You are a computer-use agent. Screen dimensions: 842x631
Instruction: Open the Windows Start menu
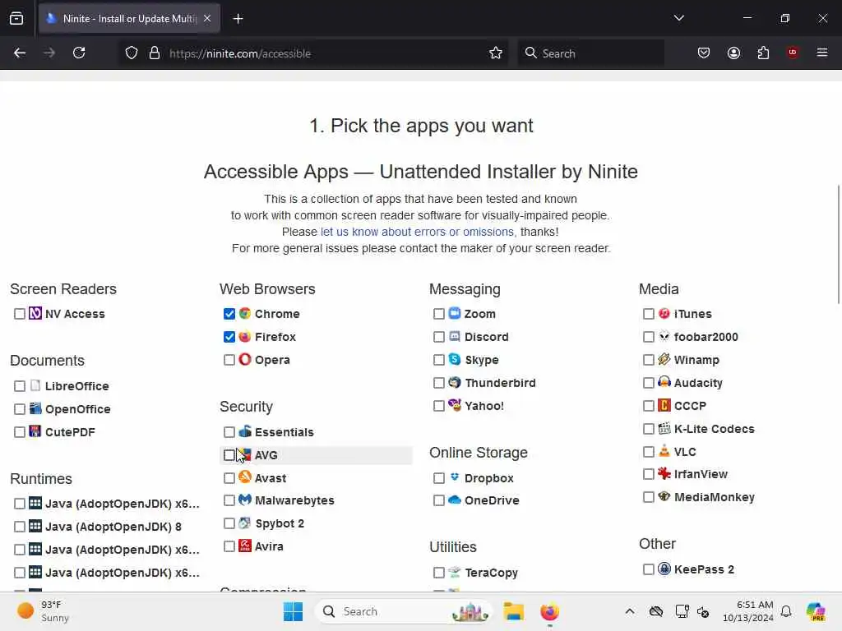point(294,611)
